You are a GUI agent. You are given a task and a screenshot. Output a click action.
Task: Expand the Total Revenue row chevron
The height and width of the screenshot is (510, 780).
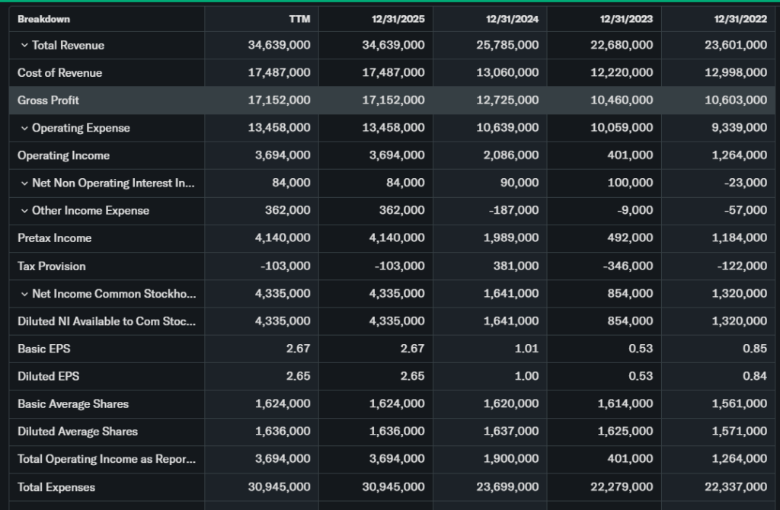[24, 46]
